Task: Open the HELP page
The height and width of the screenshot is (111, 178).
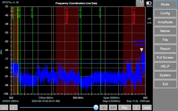Action: point(165,67)
